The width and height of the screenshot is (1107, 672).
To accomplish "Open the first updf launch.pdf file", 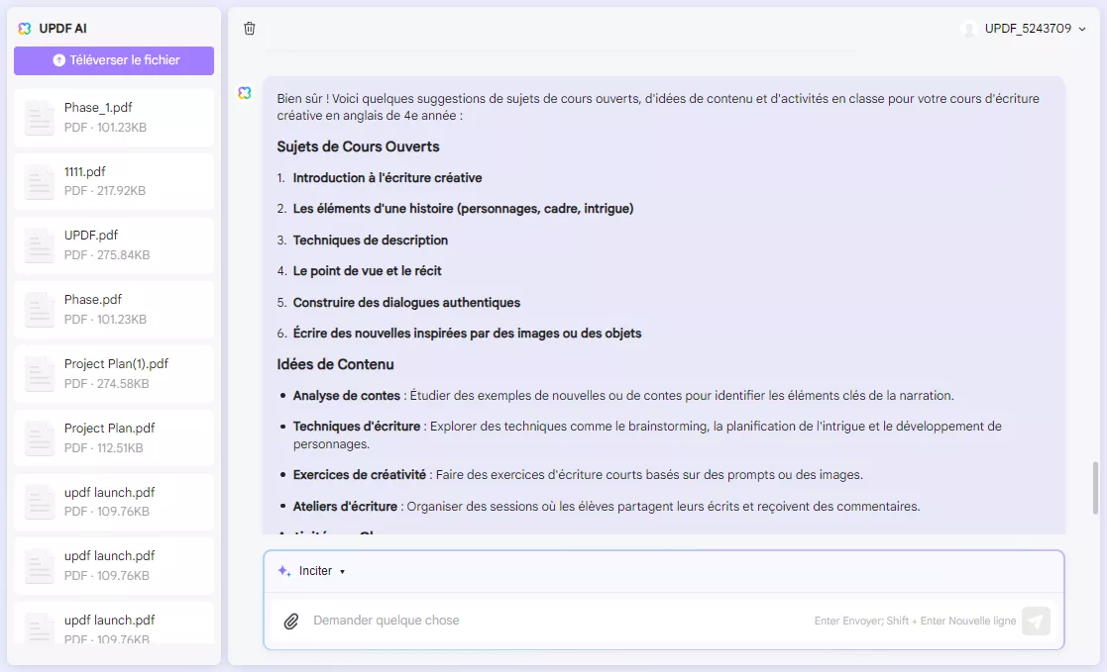I will (113, 501).
